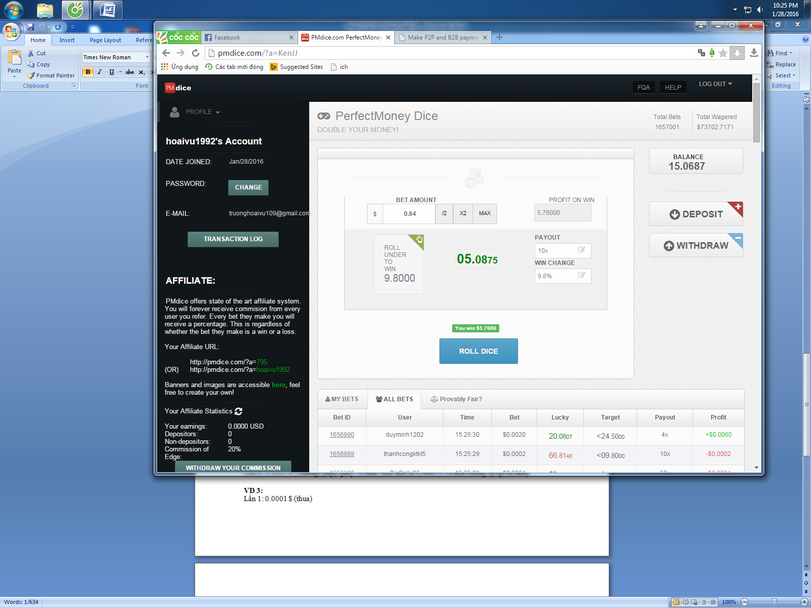Viewport: 811px width, 608px height.
Task: Click the Word Office button
Action: coord(11,31)
